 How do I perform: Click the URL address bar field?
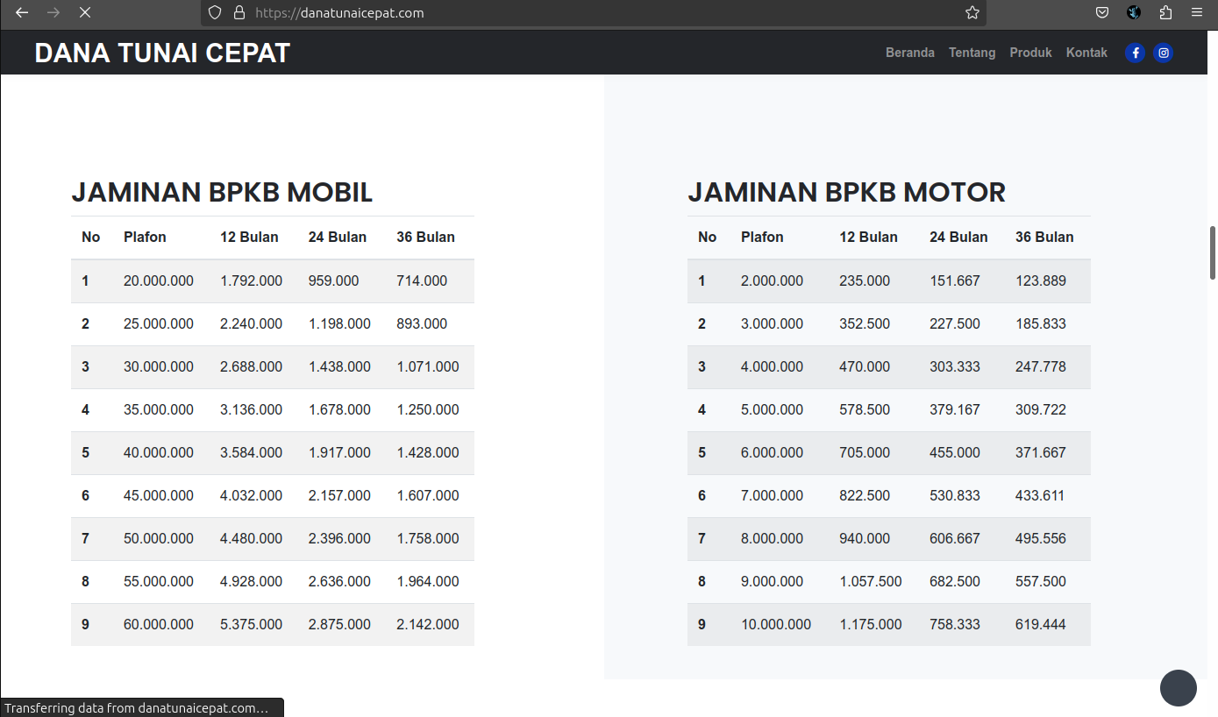596,12
